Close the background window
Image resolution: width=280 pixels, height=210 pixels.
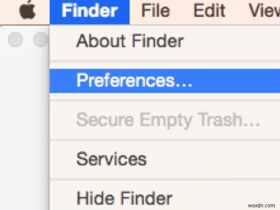(x=15, y=40)
